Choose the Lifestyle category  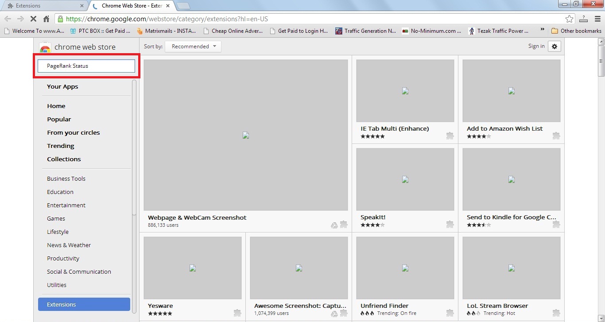(58, 232)
